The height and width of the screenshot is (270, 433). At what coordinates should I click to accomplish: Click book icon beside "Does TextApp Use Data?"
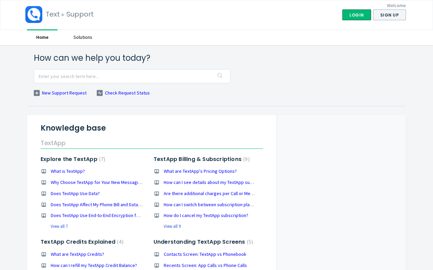pyautogui.click(x=44, y=194)
